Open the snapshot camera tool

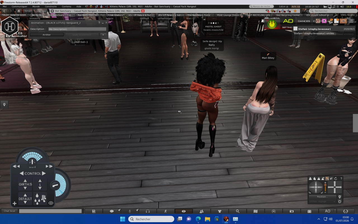(x=291, y=211)
